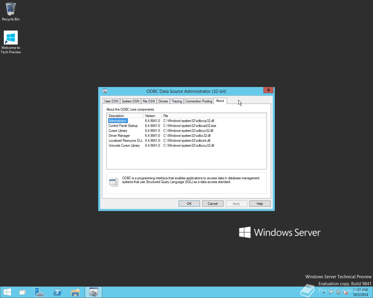Click the odbccu32.dll file path

pyautogui.click(x=189, y=146)
